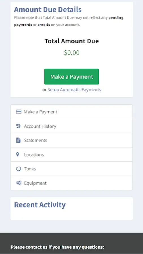Click the Account History clock-arrow icon
The height and width of the screenshot is (254, 143).
[x=18, y=126]
